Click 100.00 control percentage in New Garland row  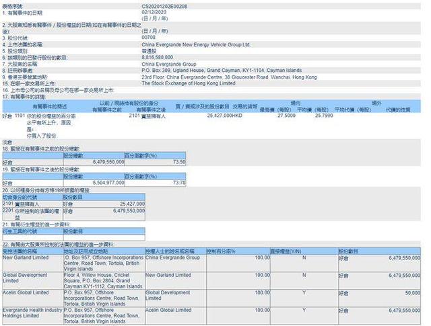[262, 257]
